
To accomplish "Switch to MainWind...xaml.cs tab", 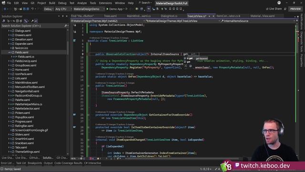I will [139, 16].
